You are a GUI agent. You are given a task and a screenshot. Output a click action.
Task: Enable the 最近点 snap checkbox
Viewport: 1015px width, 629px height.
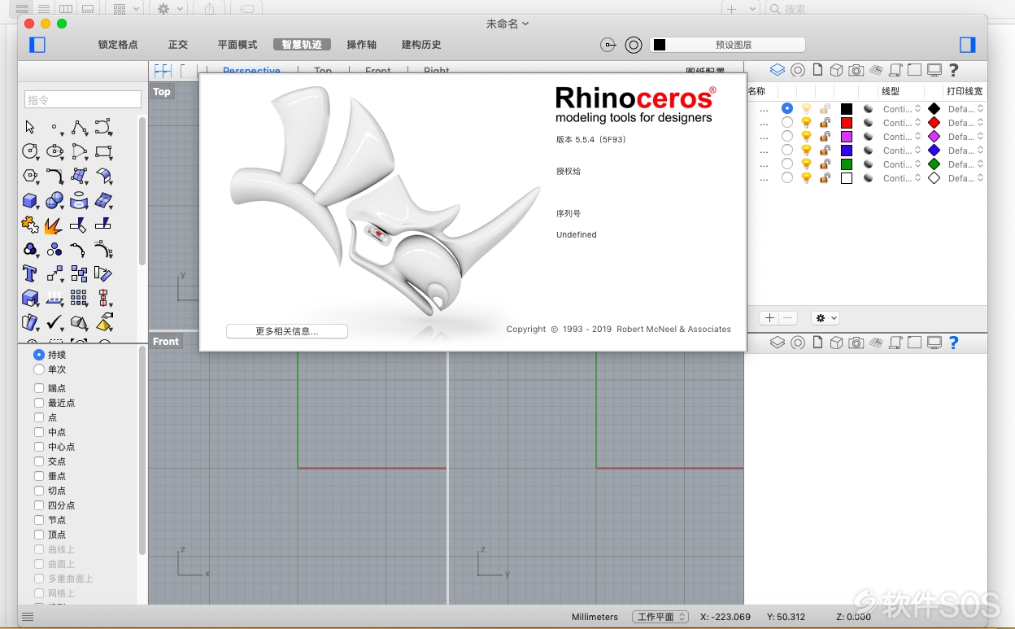click(x=39, y=403)
